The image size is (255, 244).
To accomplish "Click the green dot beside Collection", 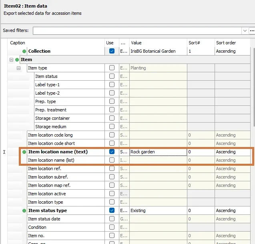I will pos(24,52).
